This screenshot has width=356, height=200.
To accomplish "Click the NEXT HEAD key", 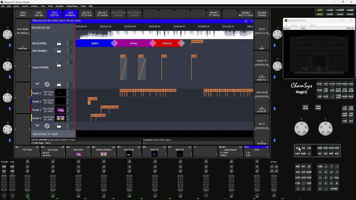I will click(x=305, y=107).
